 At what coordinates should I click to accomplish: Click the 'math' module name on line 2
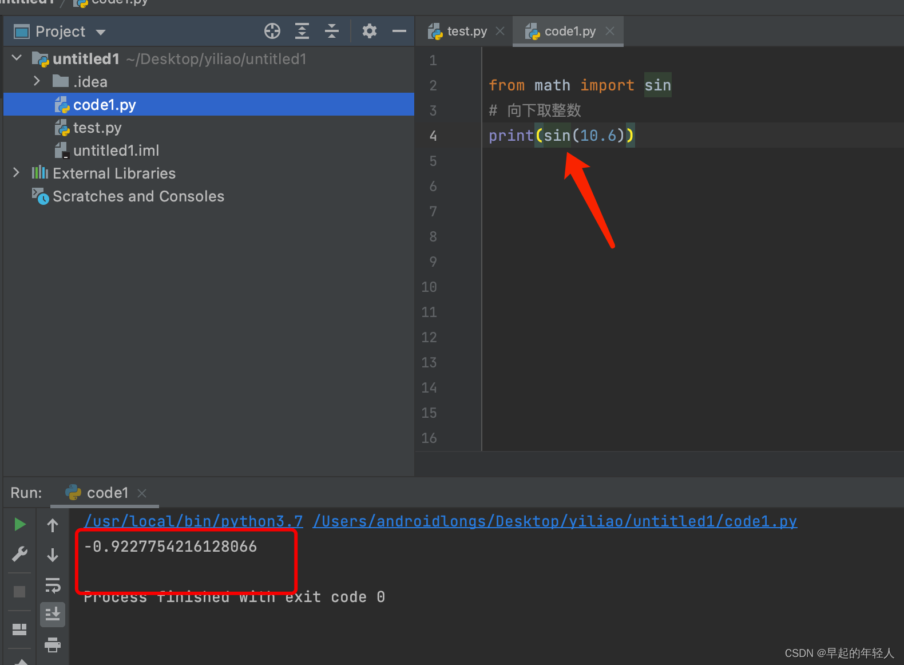pyautogui.click(x=552, y=85)
